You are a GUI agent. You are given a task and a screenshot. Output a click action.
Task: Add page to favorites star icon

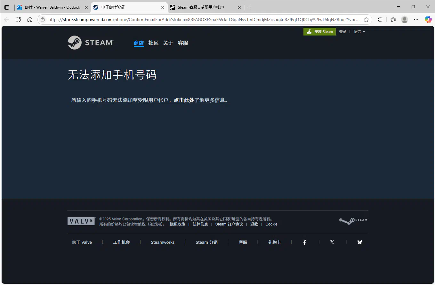[x=366, y=20]
